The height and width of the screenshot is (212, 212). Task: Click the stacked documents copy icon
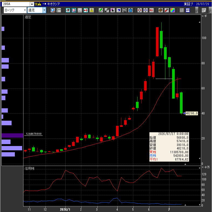[125, 10]
